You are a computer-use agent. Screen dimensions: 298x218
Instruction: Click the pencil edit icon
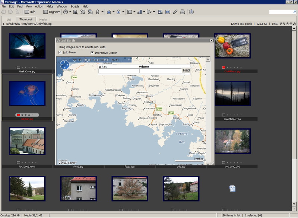tap(175, 12)
